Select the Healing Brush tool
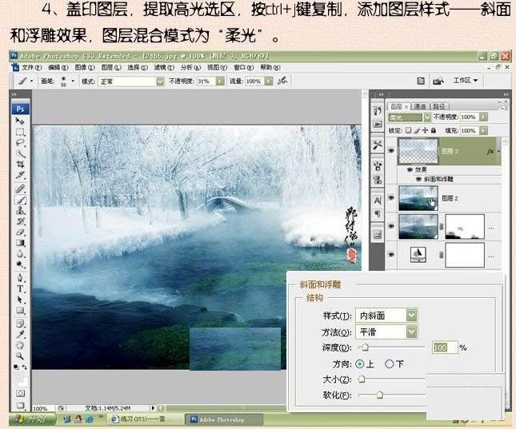Viewport: 516px width, 429px height. pyautogui.click(x=20, y=189)
